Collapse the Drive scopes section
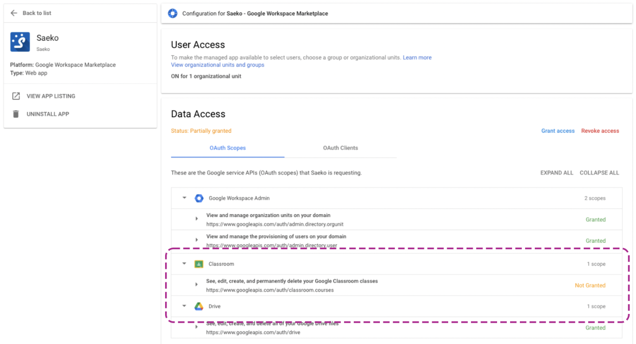 [x=184, y=306]
